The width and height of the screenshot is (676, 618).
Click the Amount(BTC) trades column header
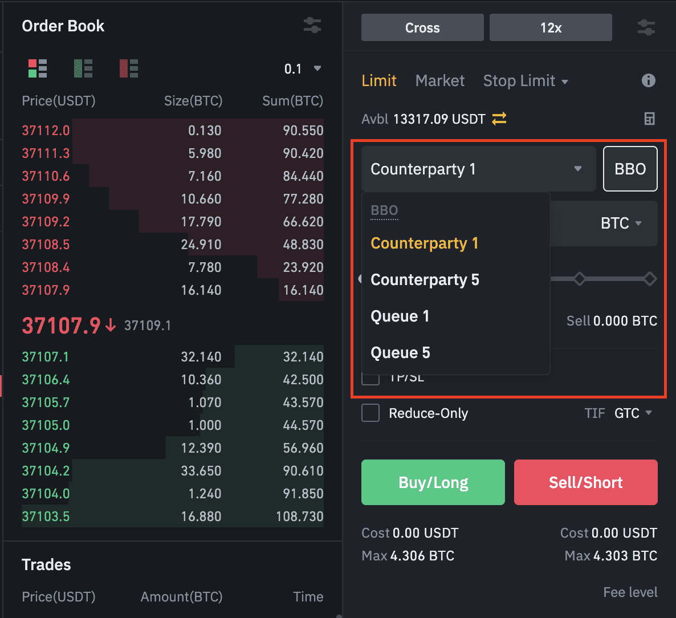click(181, 597)
